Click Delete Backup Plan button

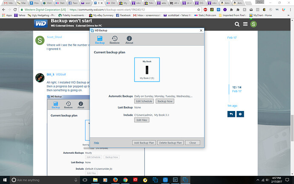click(170, 143)
